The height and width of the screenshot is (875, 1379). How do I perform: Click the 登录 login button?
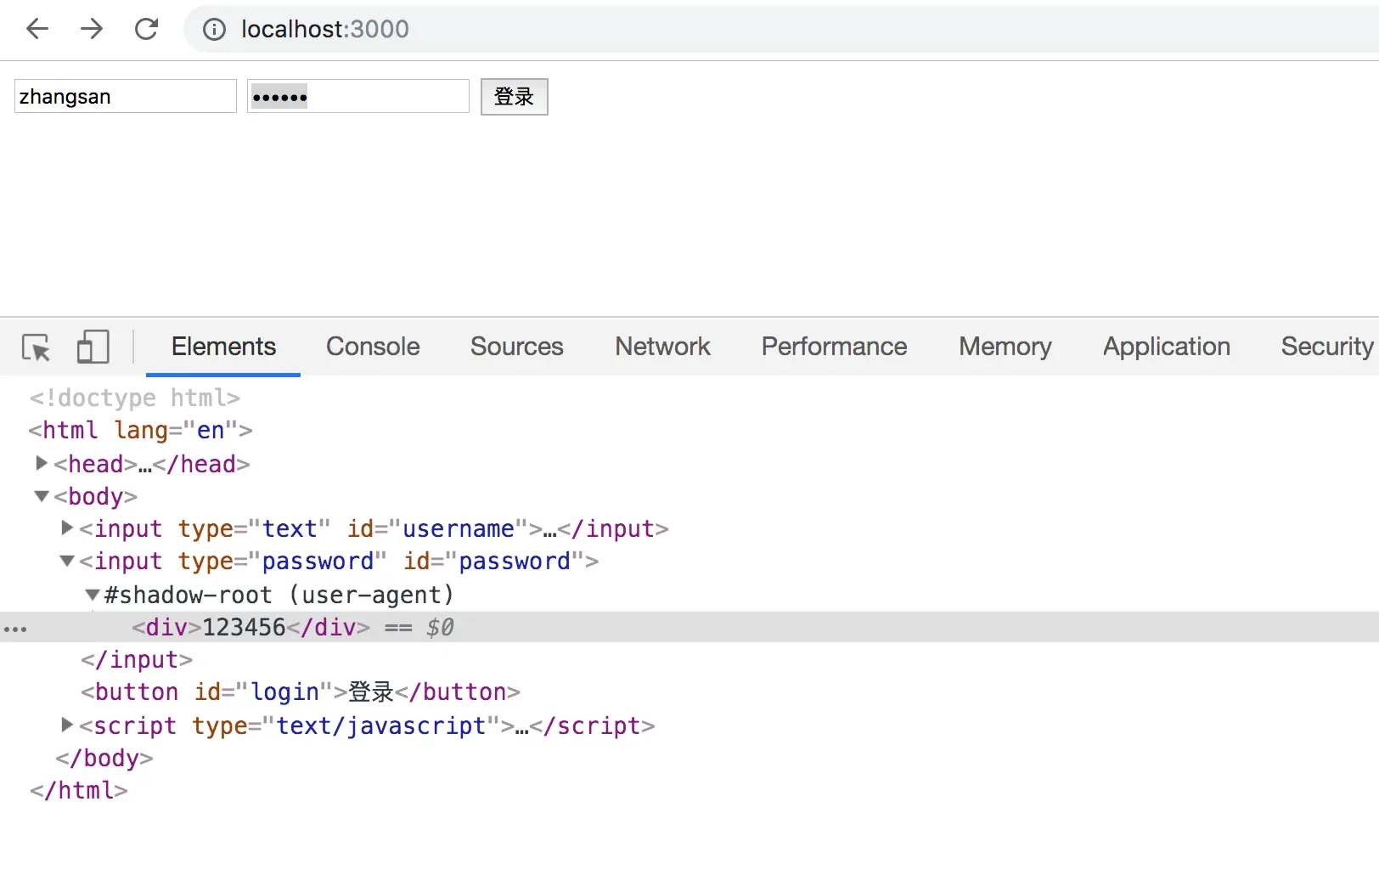515,97
